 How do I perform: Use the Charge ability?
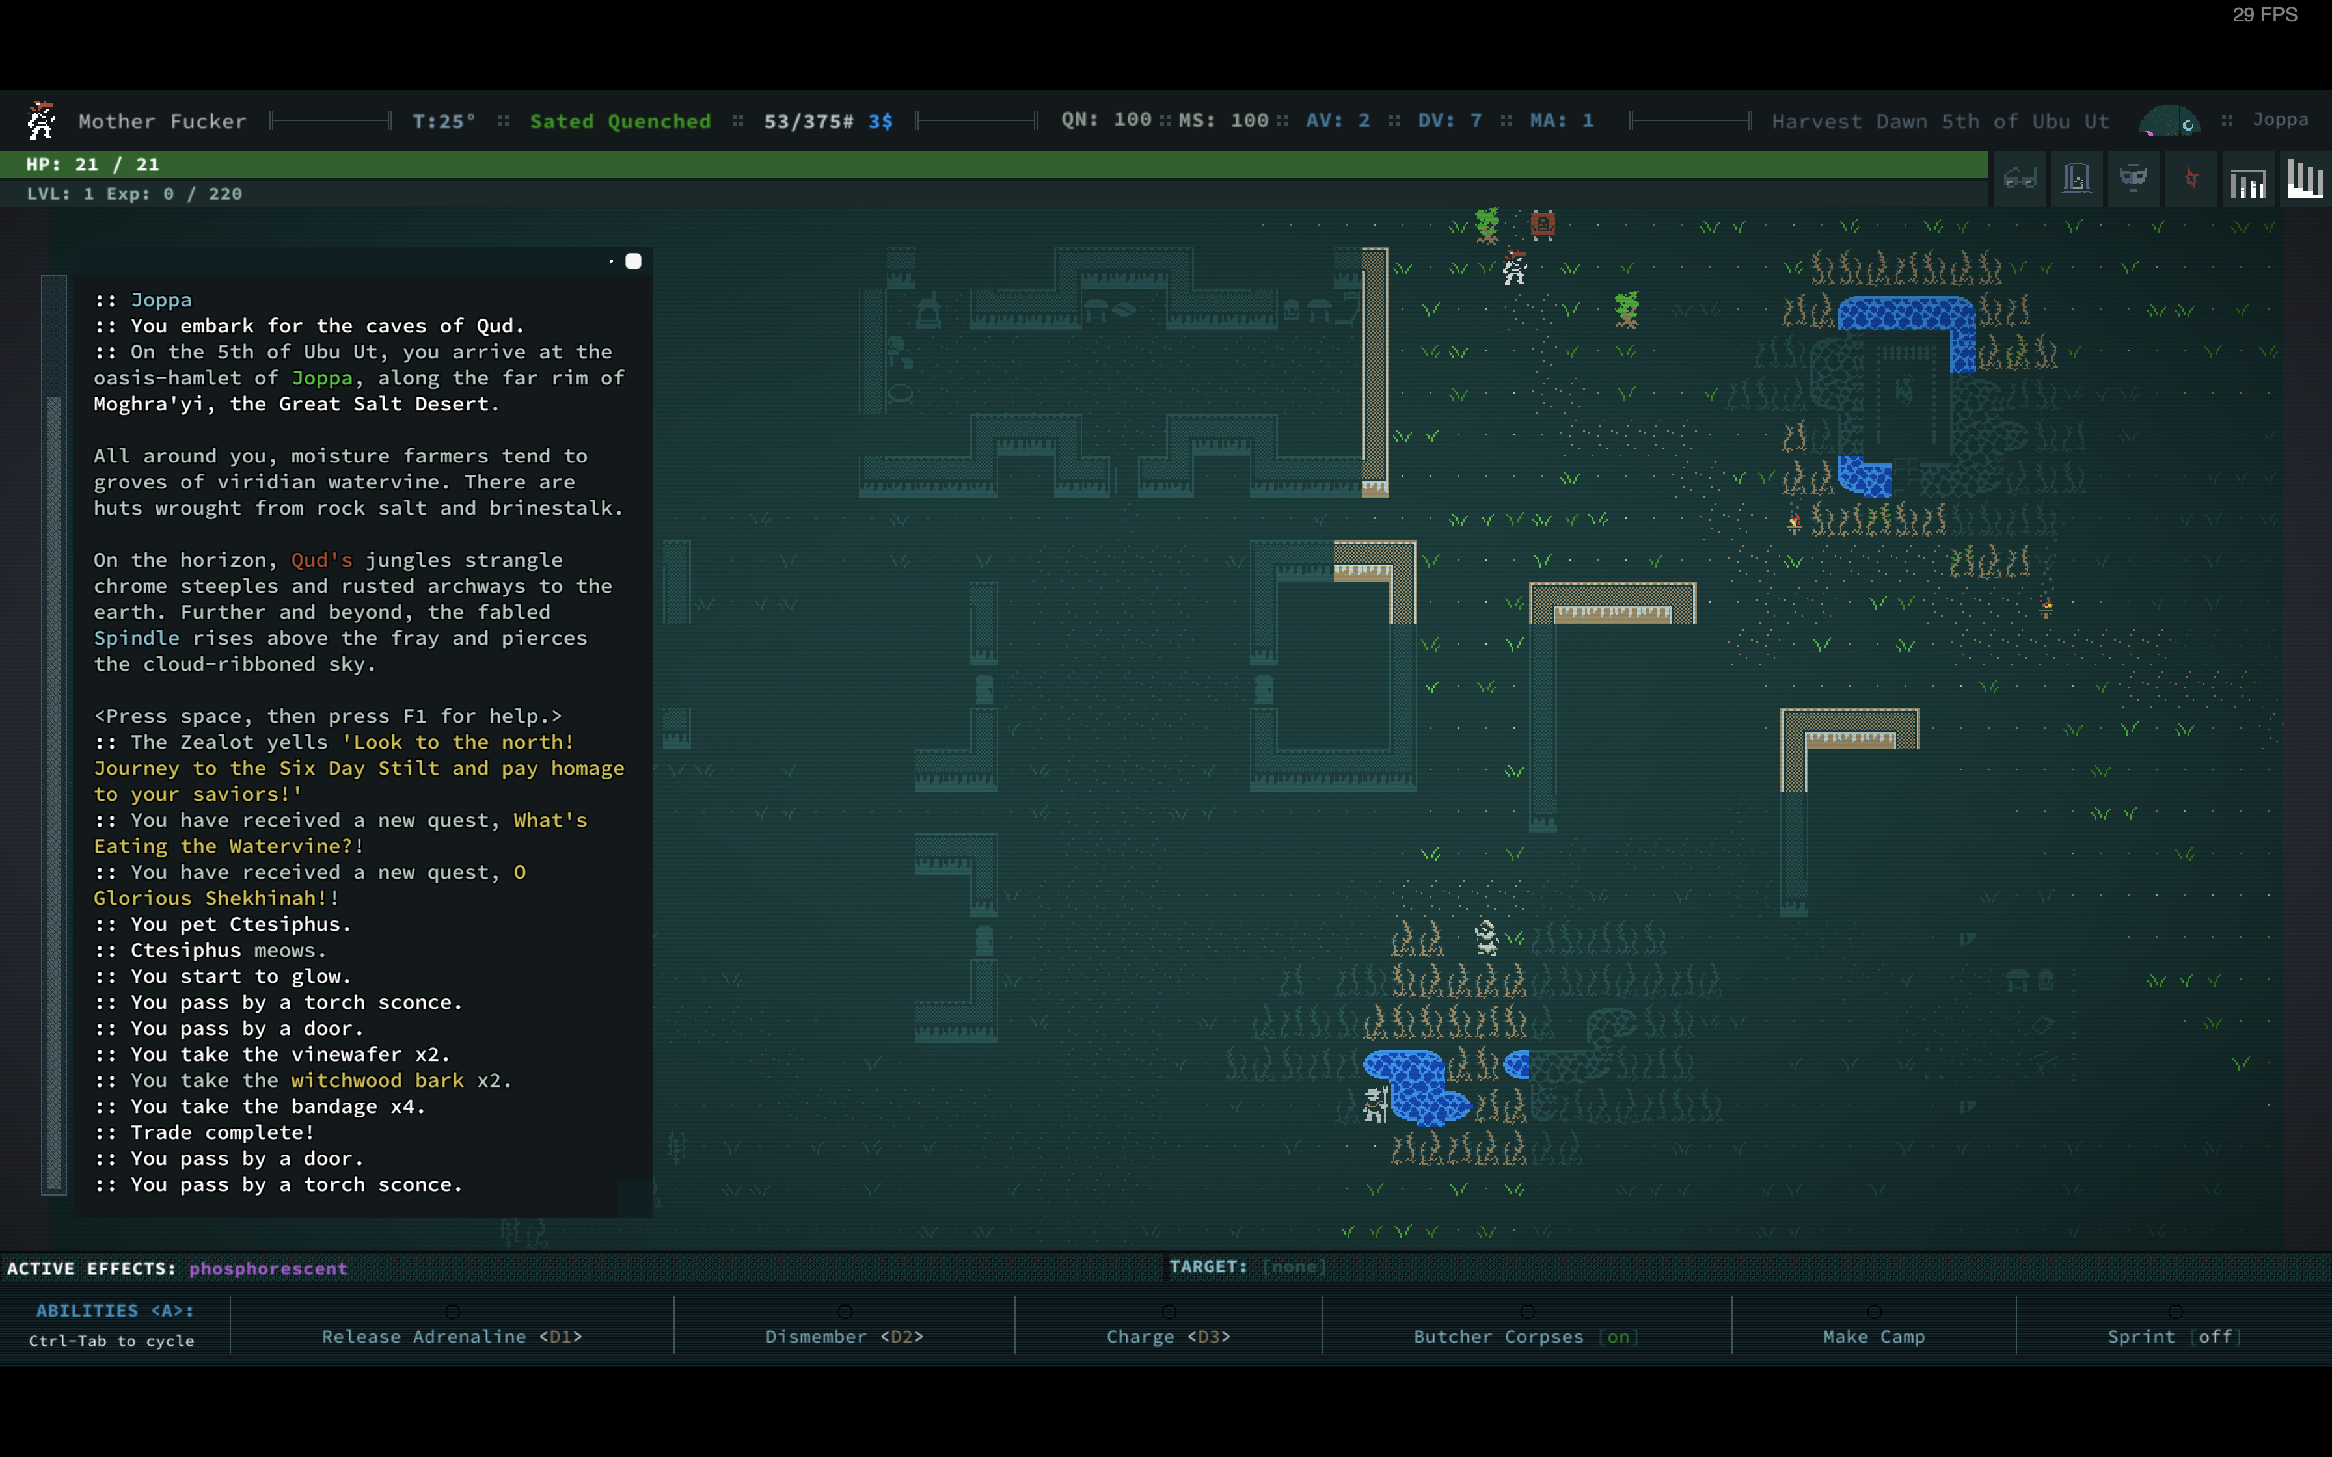coord(1168,1335)
